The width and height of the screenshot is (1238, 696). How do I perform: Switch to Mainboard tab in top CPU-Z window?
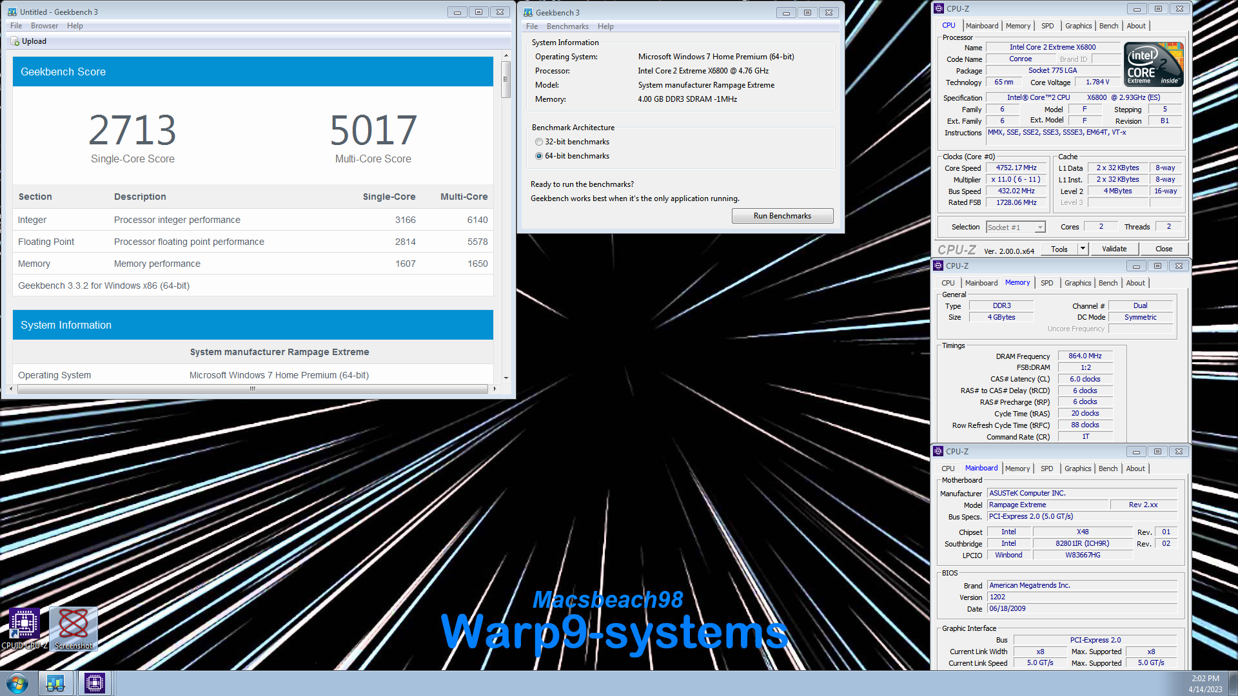[x=982, y=26]
